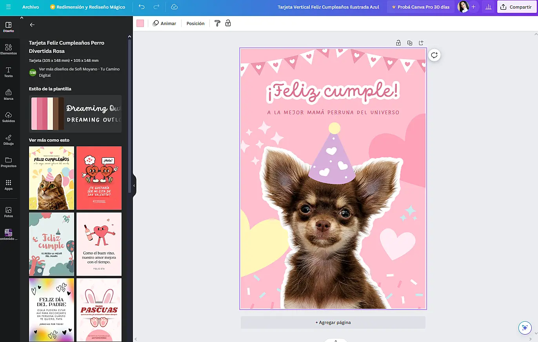Duplicate the current page
This screenshot has height=342, width=538.
click(409, 43)
